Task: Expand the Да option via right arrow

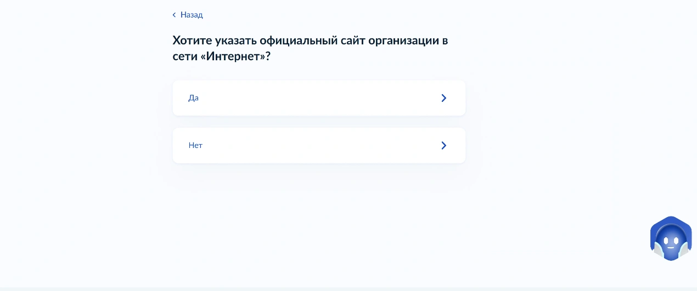Action: pos(444,98)
